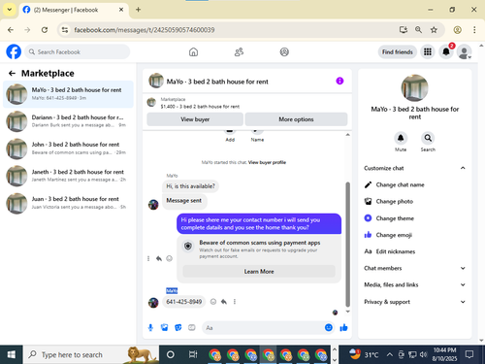Image resolution: width=485 pixels, height=364 pixels.
Task: Open the Facebook menu grid icon
Action: 428,51
